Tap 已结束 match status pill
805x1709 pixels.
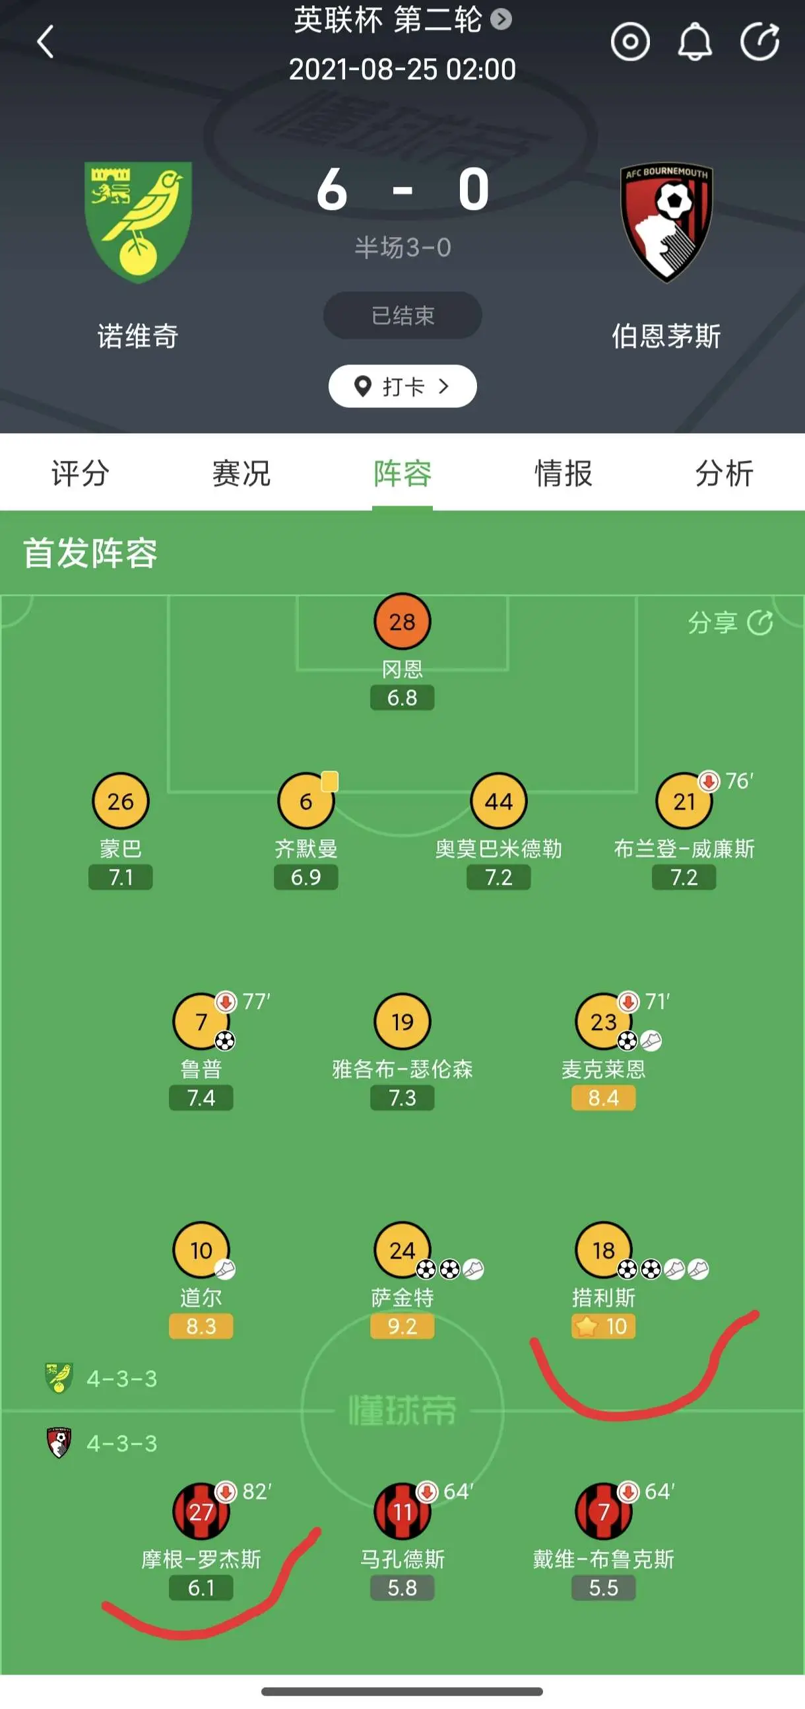coord(402,315)
